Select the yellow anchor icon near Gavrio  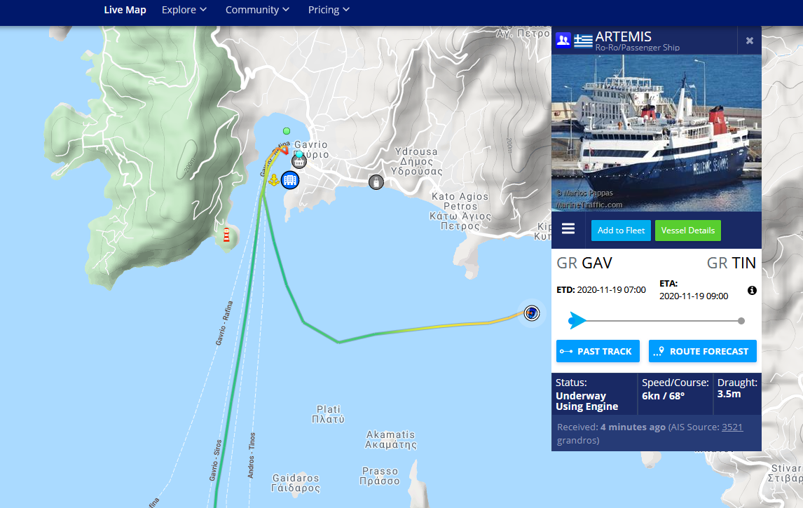pos(274,180)
